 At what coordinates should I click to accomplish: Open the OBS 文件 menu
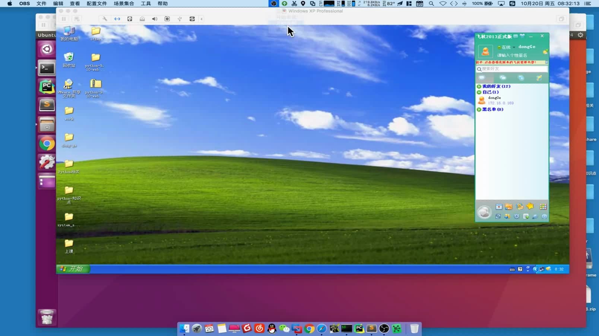click(x=41, y=3)
